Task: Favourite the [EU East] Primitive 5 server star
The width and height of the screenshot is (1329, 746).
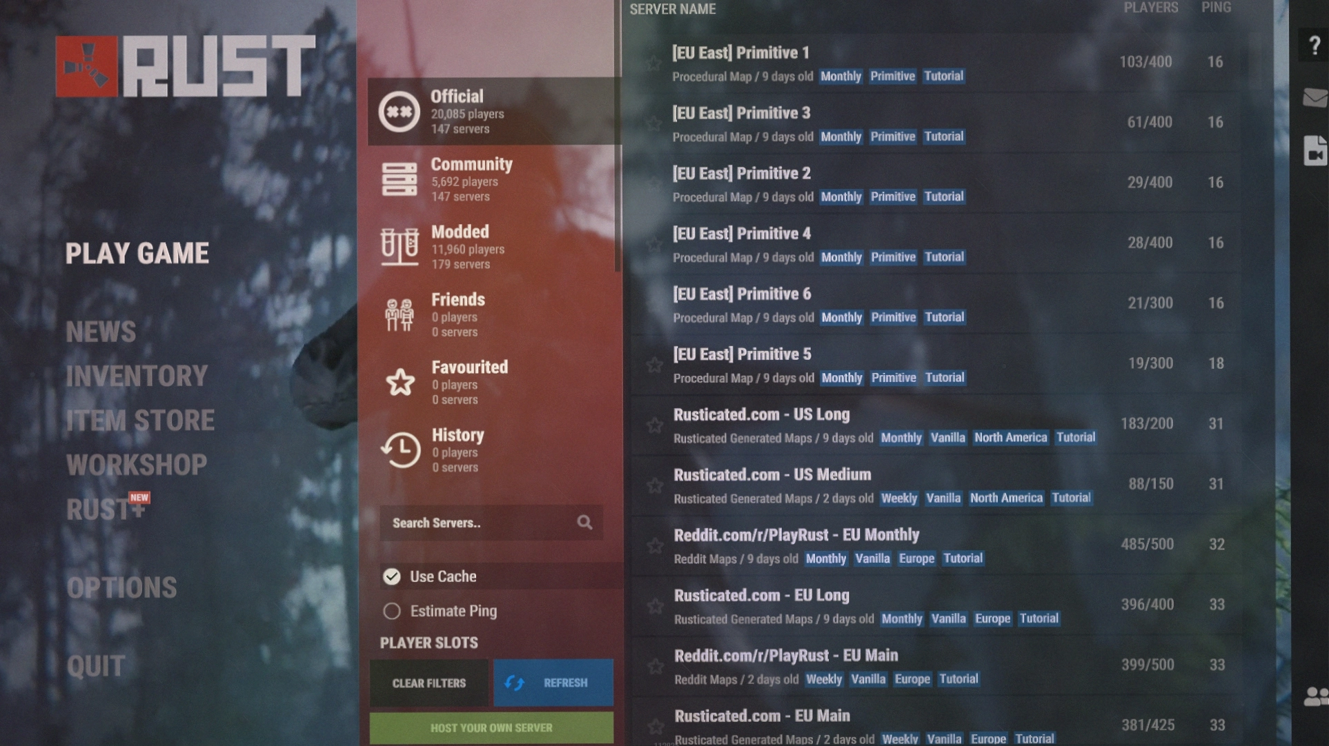Action: click(x=654, y=365)
